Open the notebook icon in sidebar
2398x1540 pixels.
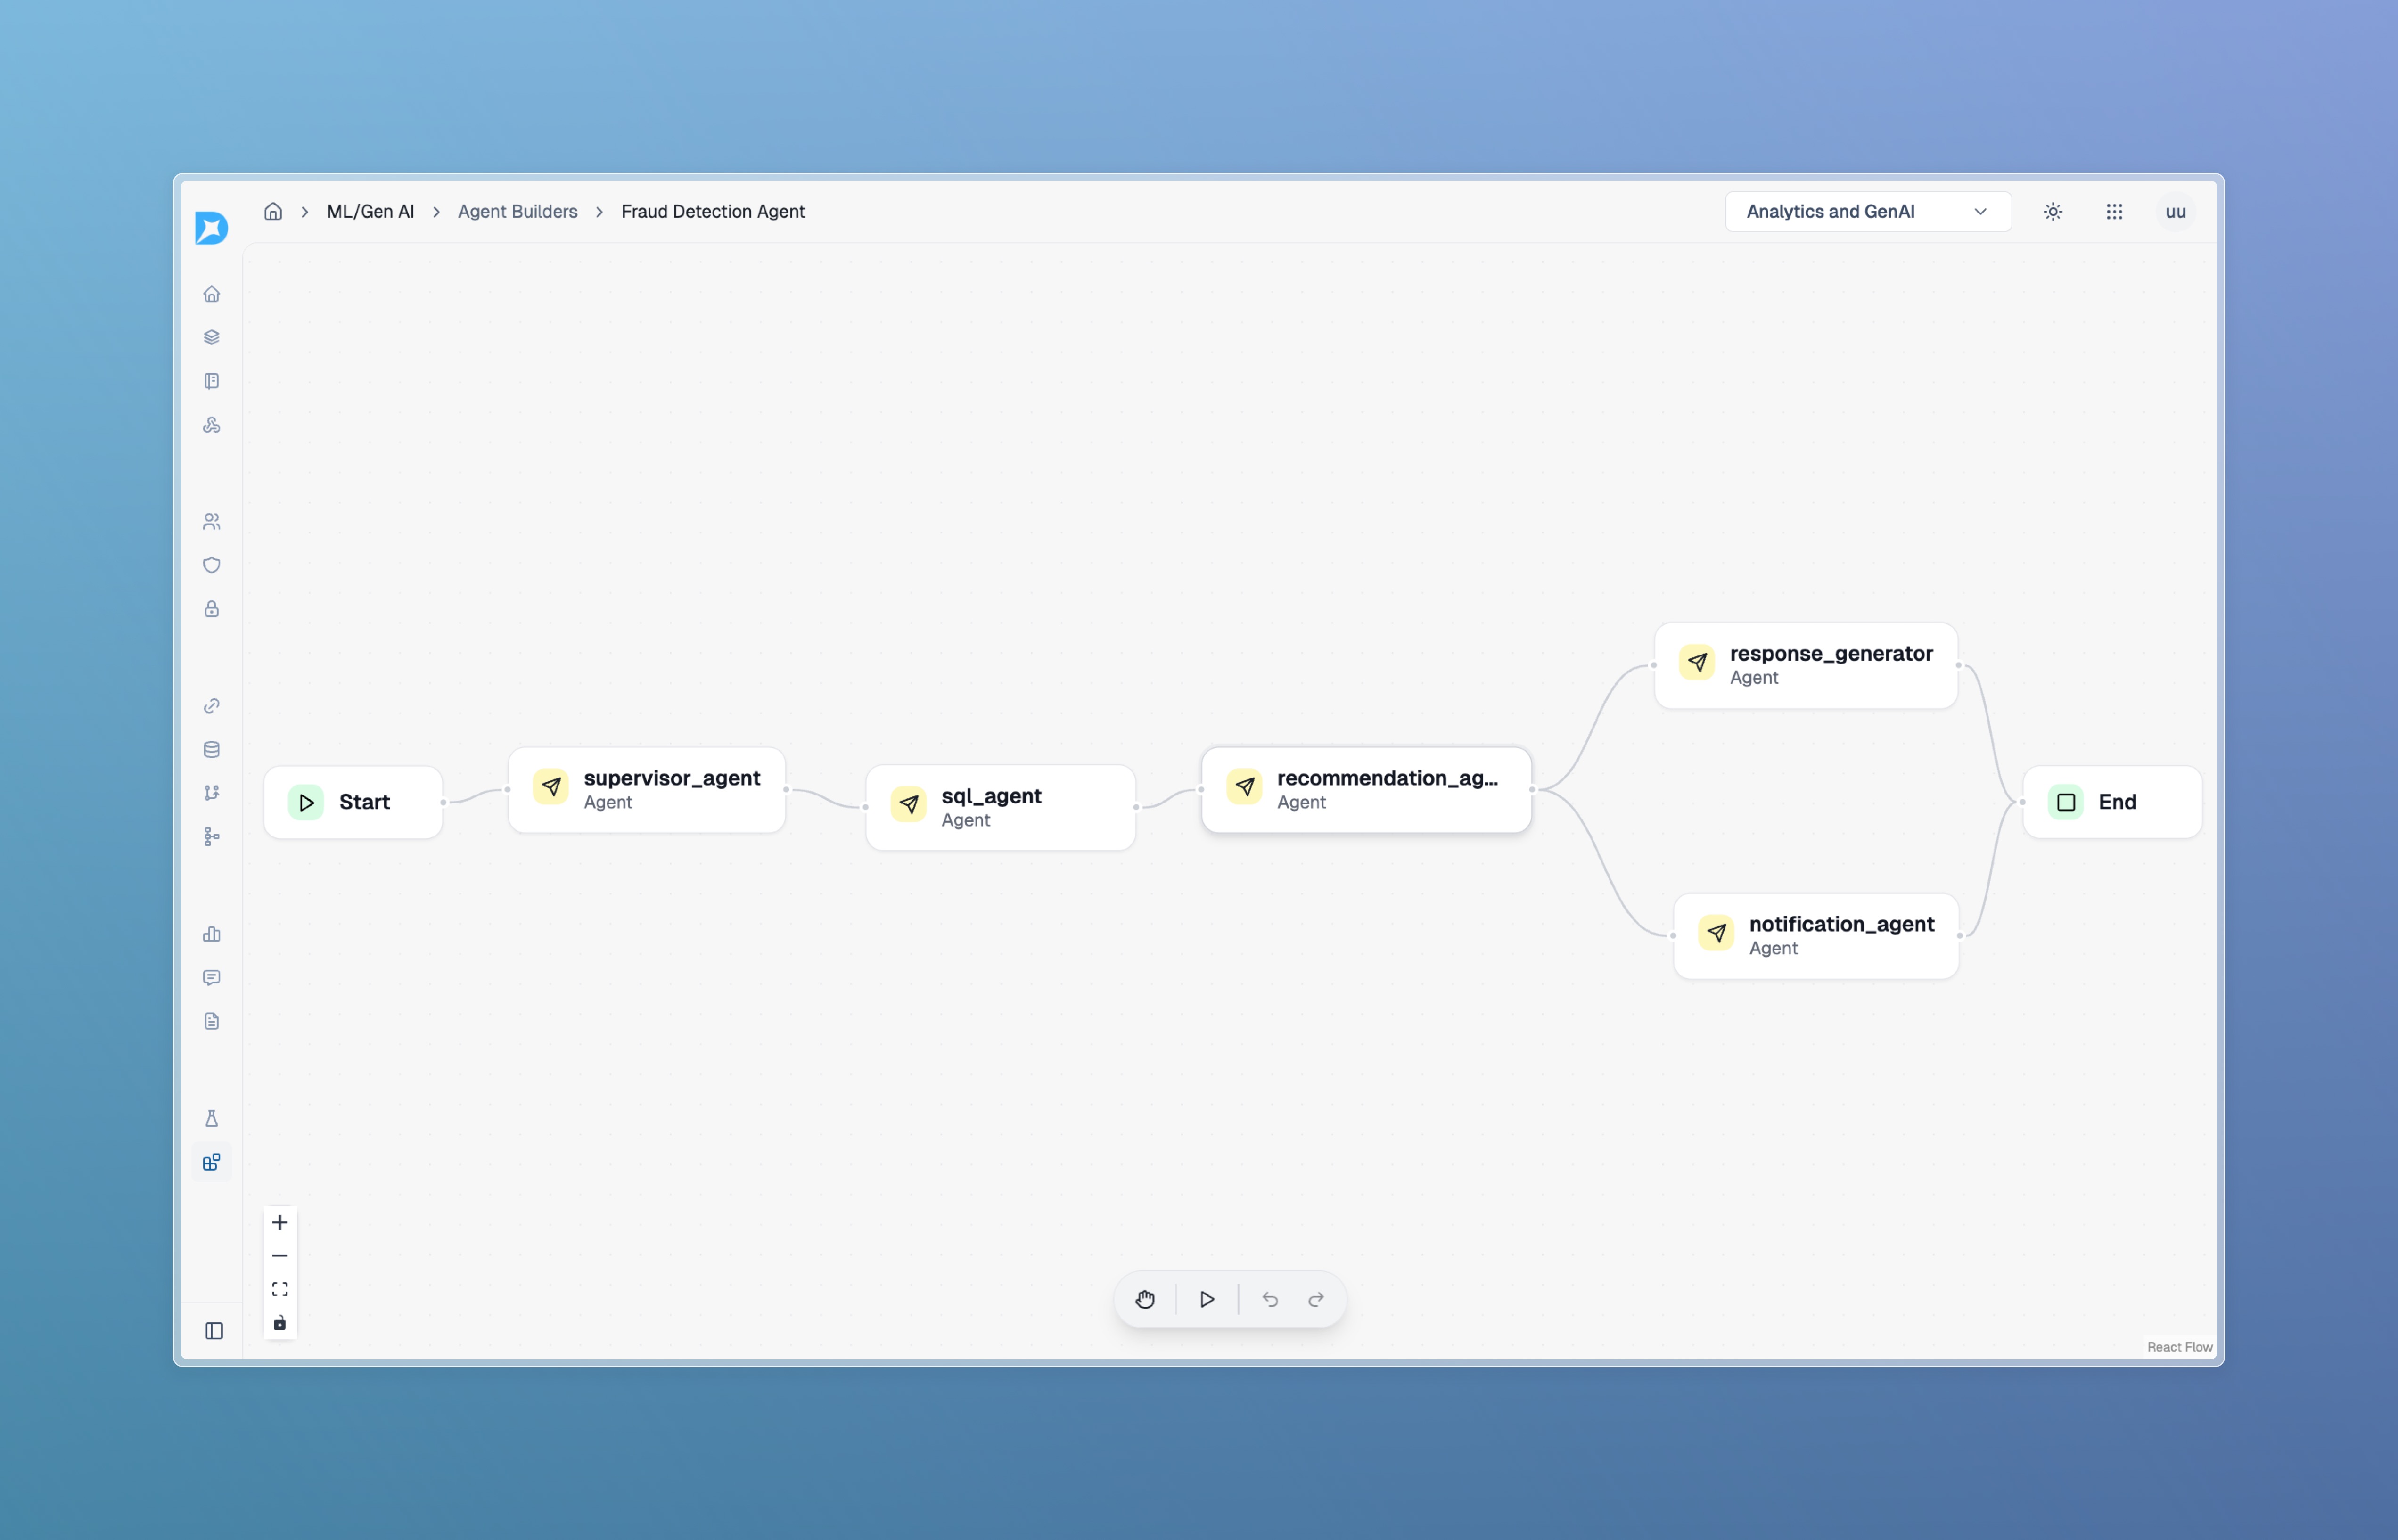tap(211, 381)
